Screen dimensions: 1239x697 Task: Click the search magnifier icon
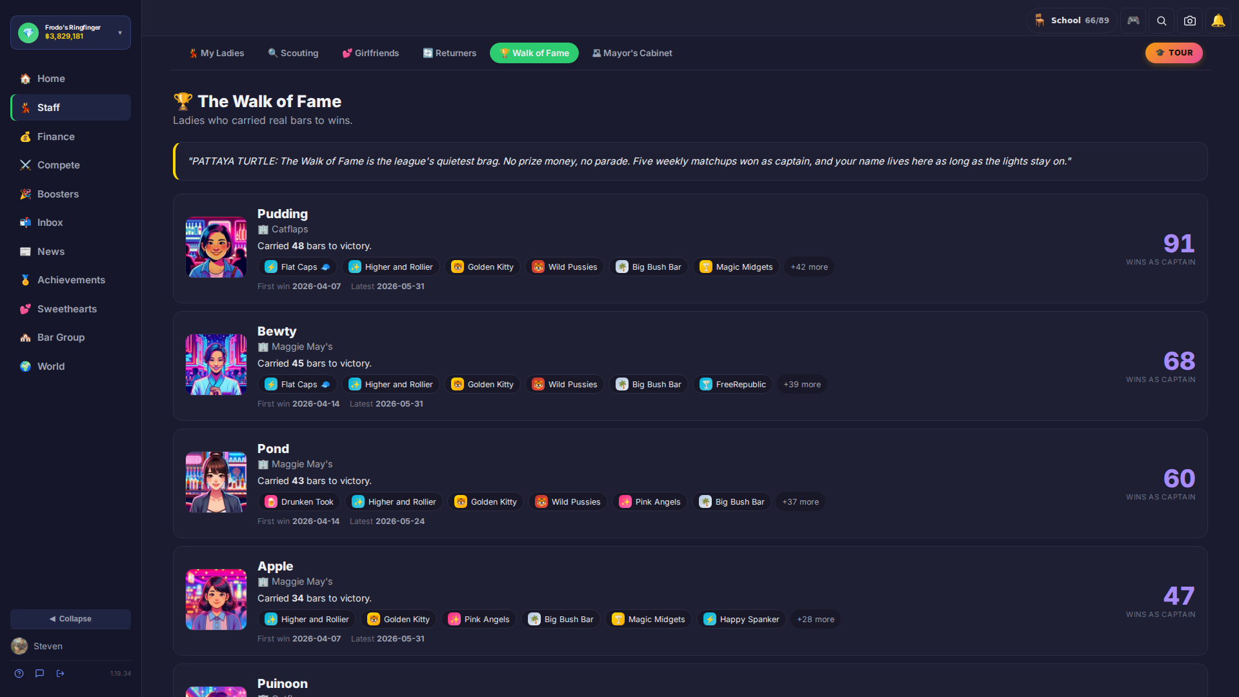pos(1162,21)
